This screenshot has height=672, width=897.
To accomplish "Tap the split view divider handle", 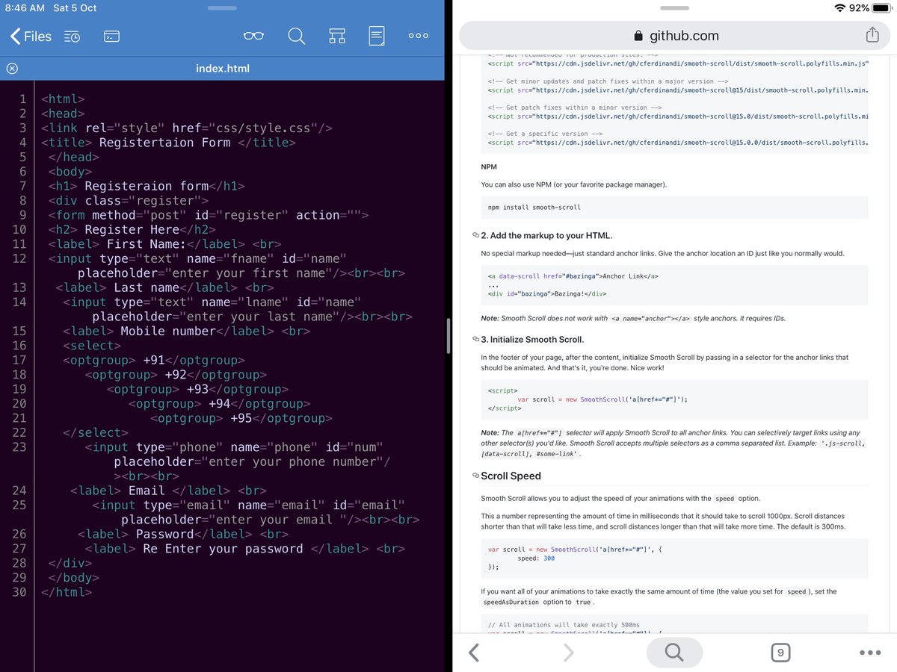I will point(449,336).
